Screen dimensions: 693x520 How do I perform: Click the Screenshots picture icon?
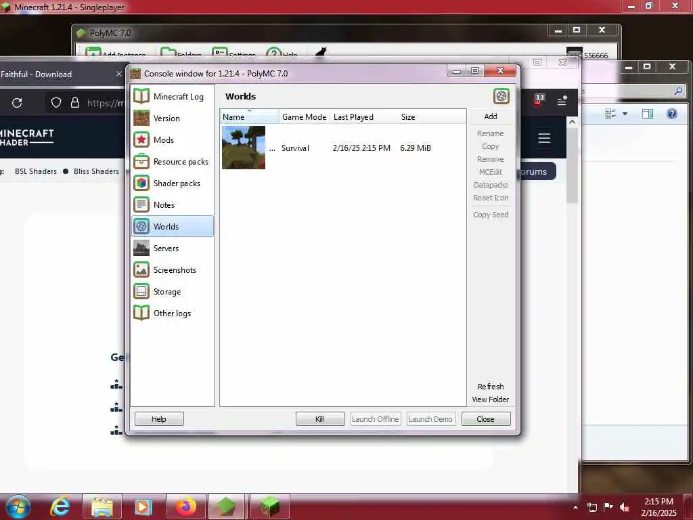point(141,269)
